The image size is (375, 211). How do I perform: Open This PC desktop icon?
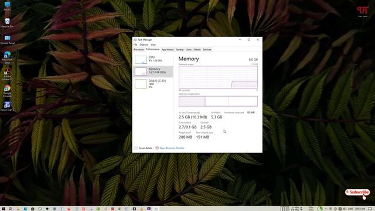(x=7, y=6)
